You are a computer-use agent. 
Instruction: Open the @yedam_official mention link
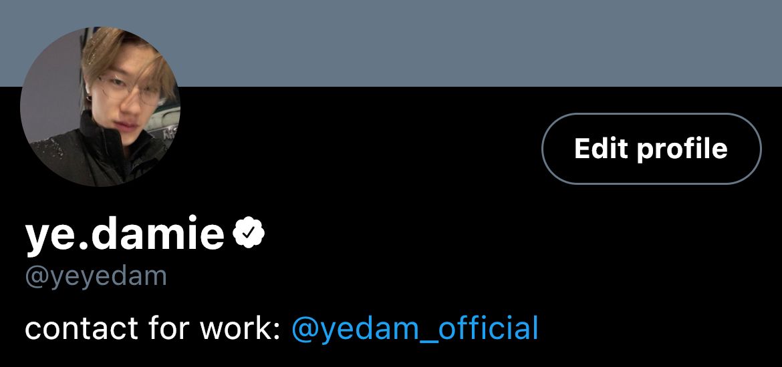(x=414, y=329)
